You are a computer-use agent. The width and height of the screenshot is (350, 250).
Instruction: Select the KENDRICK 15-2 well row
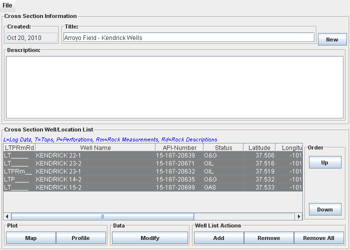(x=153, y=187)
